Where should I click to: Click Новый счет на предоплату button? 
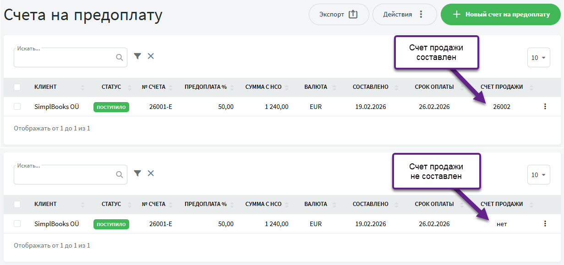tap(500, 14)
